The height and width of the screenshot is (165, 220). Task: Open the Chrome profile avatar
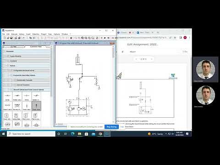[x=185, y=38]
